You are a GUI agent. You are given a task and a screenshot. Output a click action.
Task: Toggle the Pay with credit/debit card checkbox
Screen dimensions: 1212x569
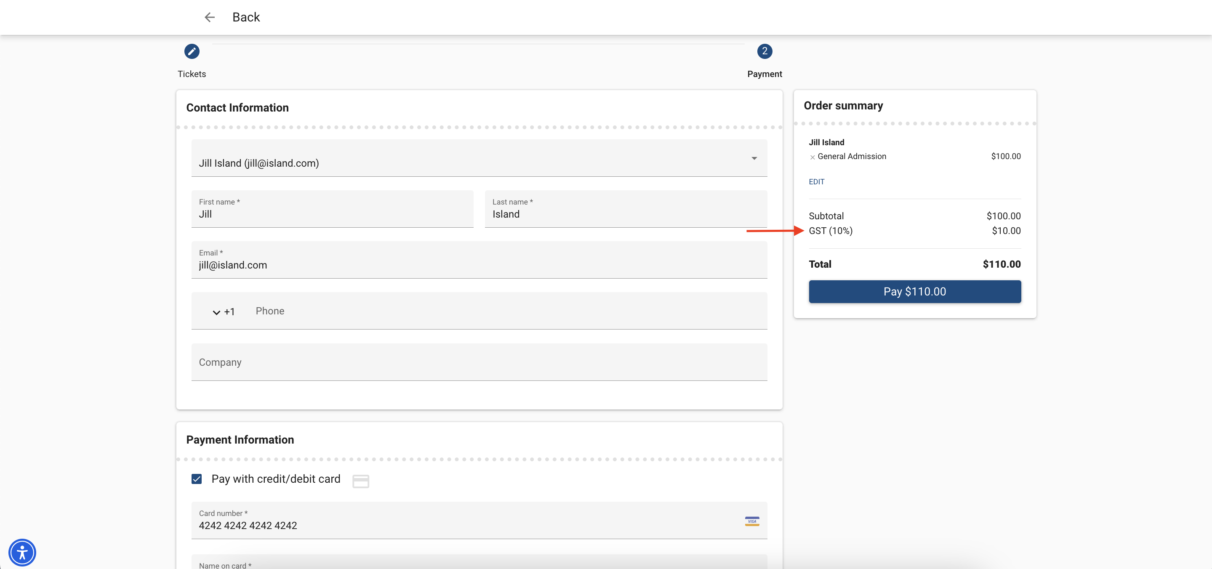coord(197,479)
